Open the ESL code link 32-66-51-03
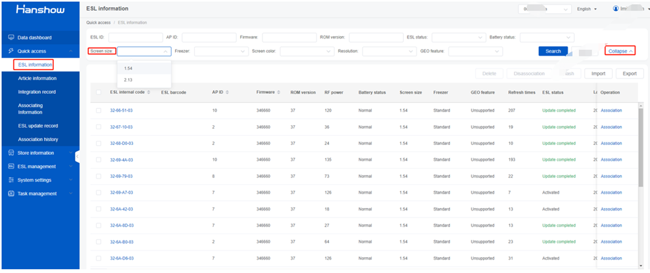 pyautogui.click(x=122, y=110)
